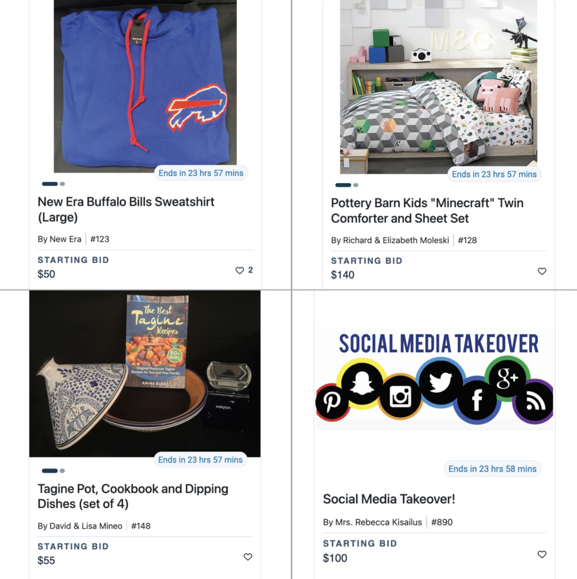The image size is (577, 579).
Task: Show next image of Tagine Pot photo
Action: [243, 373]
